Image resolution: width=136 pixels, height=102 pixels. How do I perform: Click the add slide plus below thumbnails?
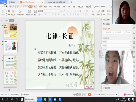[x=9, y=90]
